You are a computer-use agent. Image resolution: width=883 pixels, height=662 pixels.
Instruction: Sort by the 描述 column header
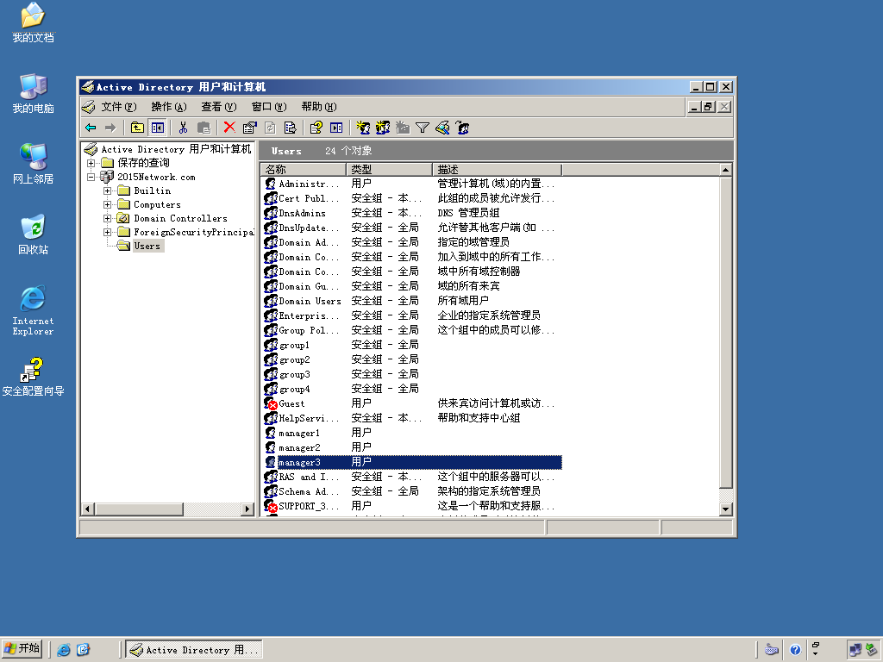(498, 170)
